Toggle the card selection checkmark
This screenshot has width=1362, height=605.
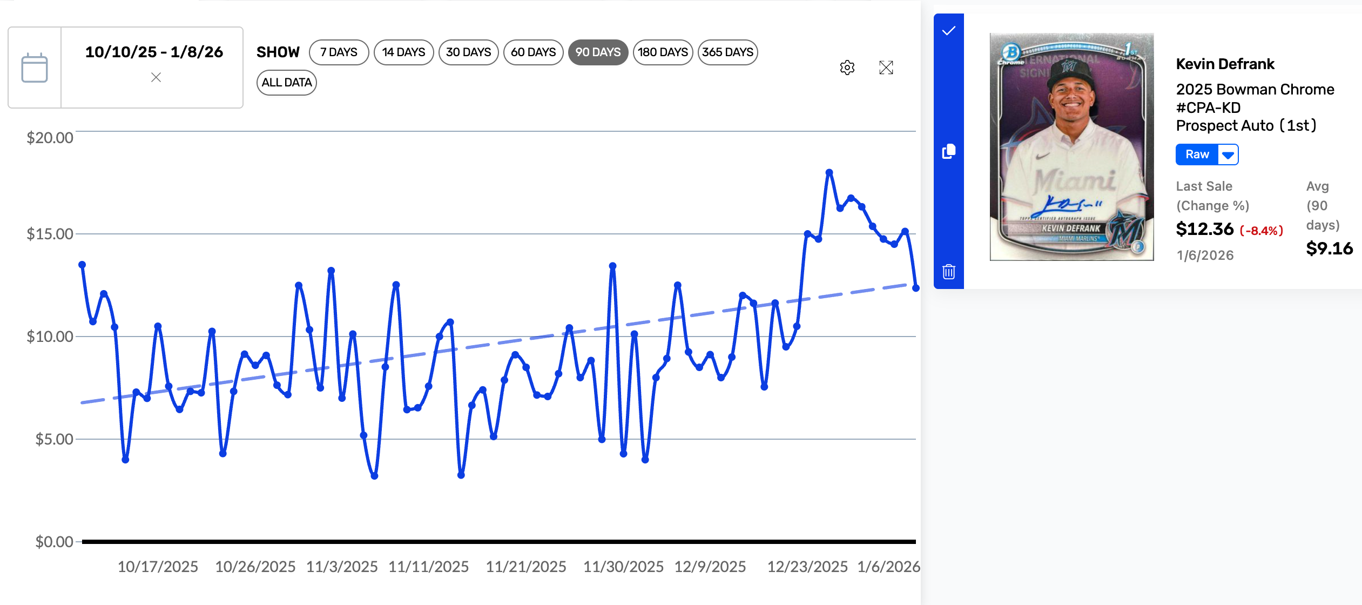[949, 31]
